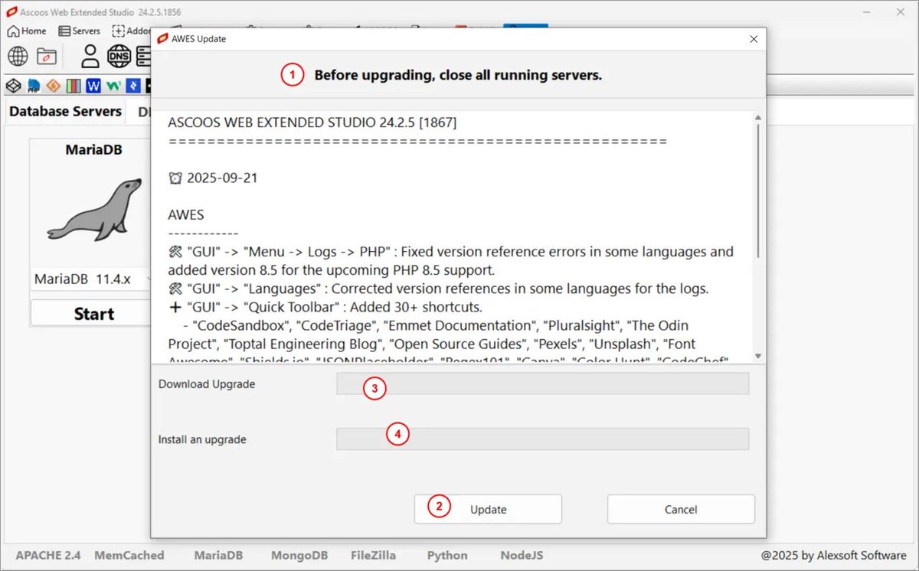
Task: Open the DNS tool icon
Action: (119, 56)
